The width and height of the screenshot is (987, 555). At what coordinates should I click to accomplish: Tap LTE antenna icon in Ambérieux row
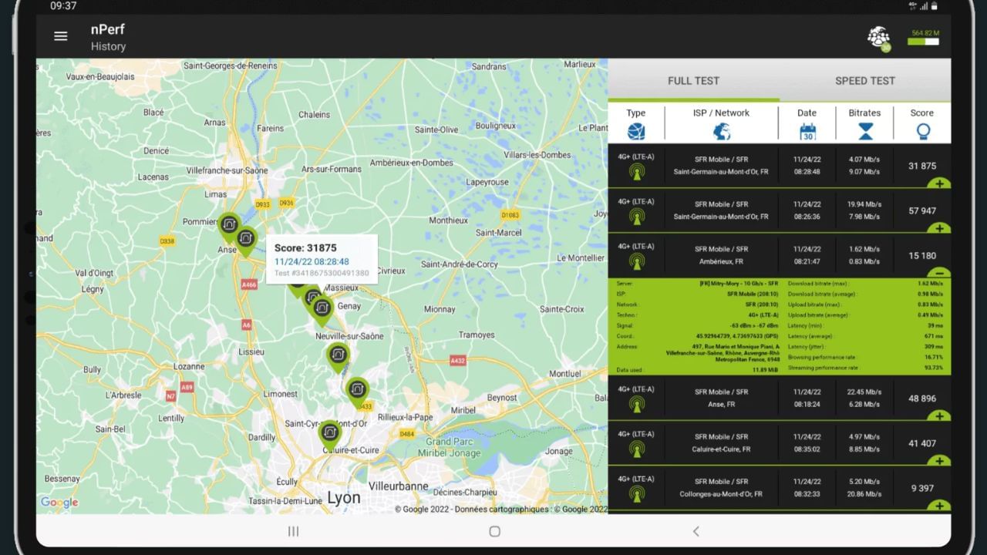(636, 261)
